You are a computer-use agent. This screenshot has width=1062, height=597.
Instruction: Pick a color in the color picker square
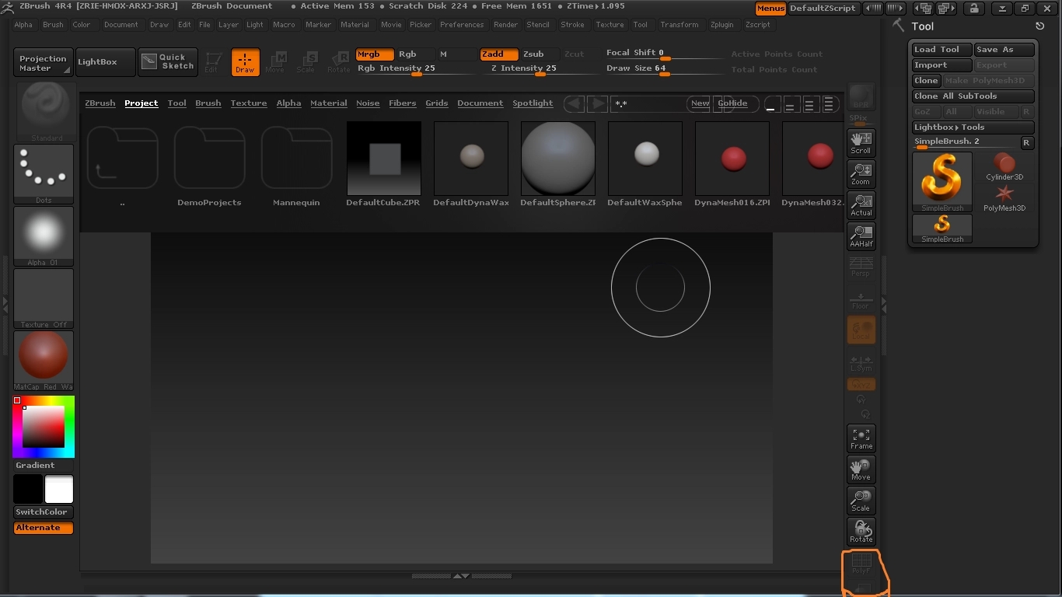[x=43, y=426]
